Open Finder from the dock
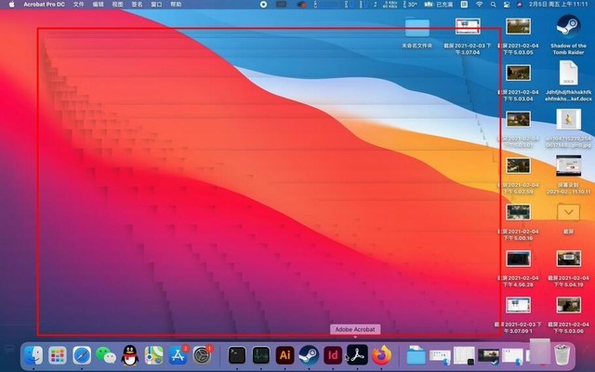595x372 pixels. click(x=33, y=354)
